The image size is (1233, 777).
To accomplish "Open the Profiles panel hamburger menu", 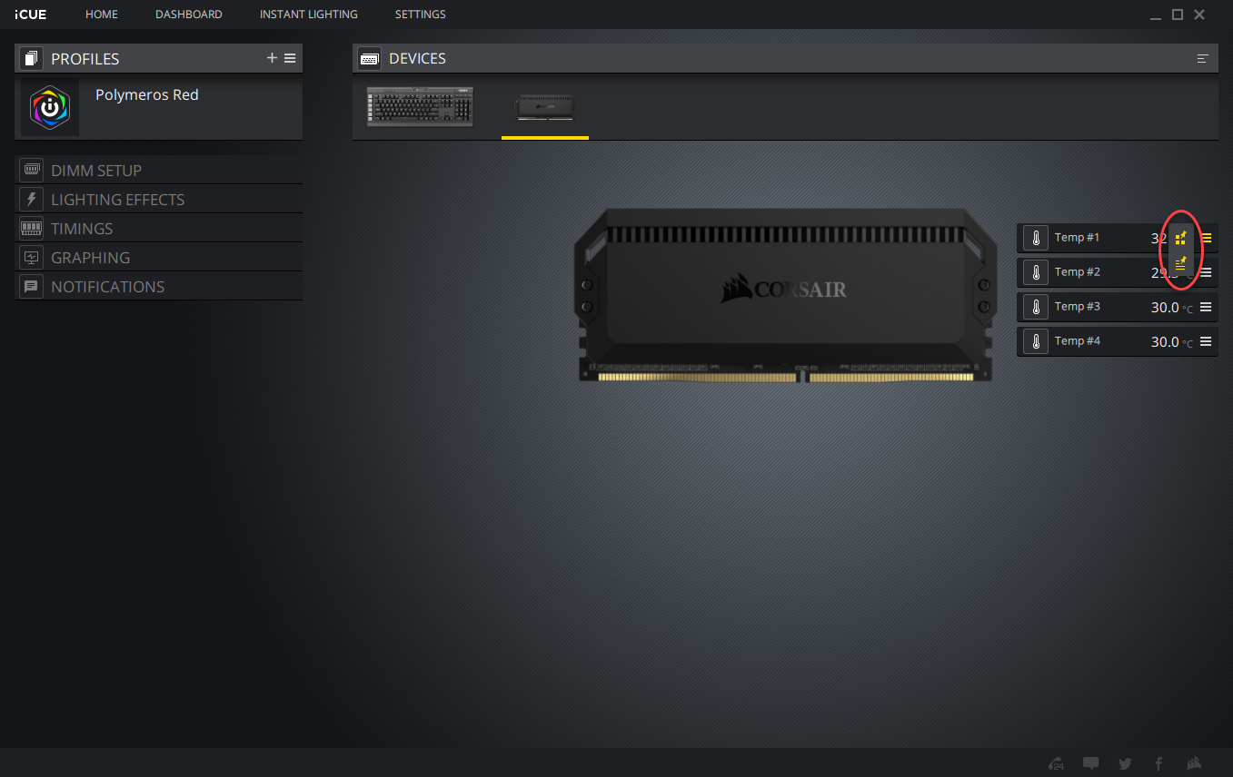I will click(290, 58).
